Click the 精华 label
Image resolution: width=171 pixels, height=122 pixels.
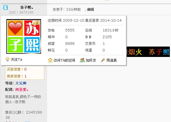tap(51, 37)
